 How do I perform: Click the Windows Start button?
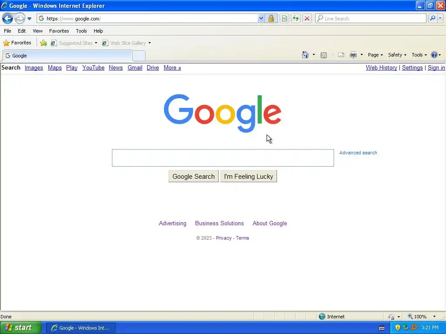21,328
